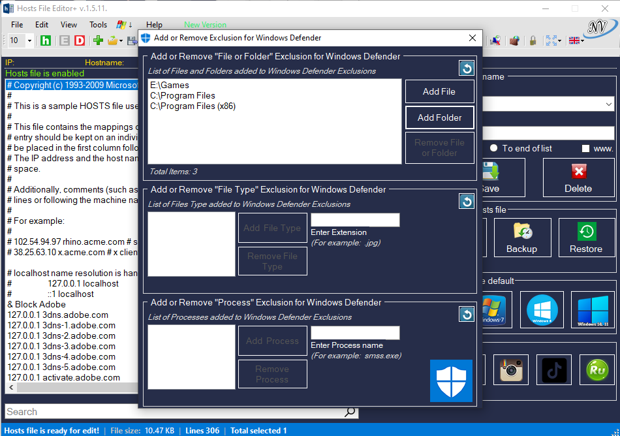Open the Tools menu
Image resolution: width=620 pixels, height=436 pixels.
99,25
